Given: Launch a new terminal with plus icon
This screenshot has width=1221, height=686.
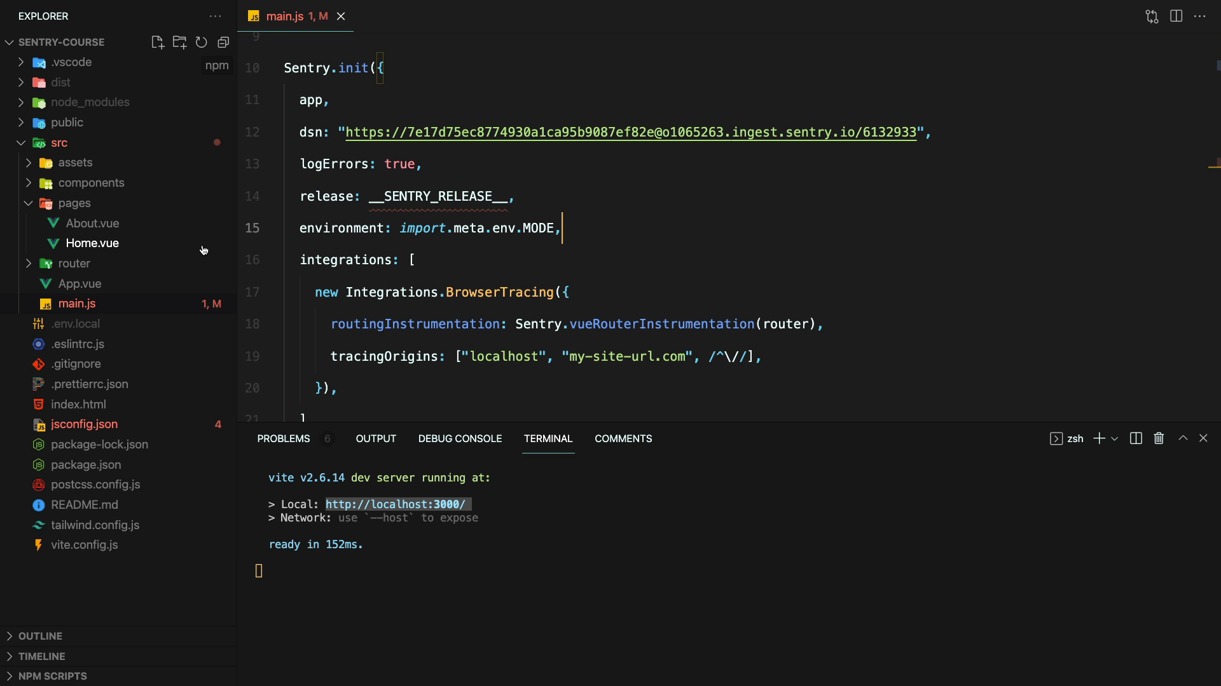Looking at the screenshot, I should pyautogui.click(x=1099, y=438).
